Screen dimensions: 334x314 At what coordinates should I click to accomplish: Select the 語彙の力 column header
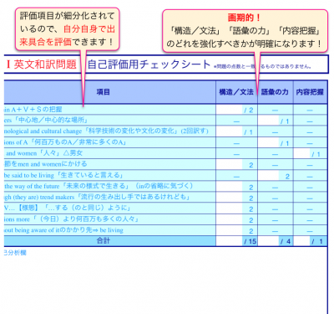tap(275, 92)
